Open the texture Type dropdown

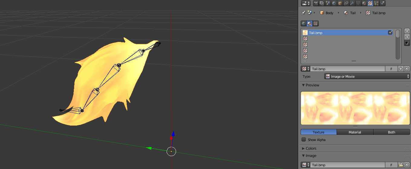367,77
